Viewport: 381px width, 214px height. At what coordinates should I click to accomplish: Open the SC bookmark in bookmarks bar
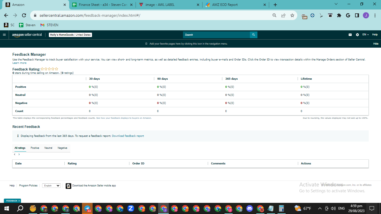point(9,25)
